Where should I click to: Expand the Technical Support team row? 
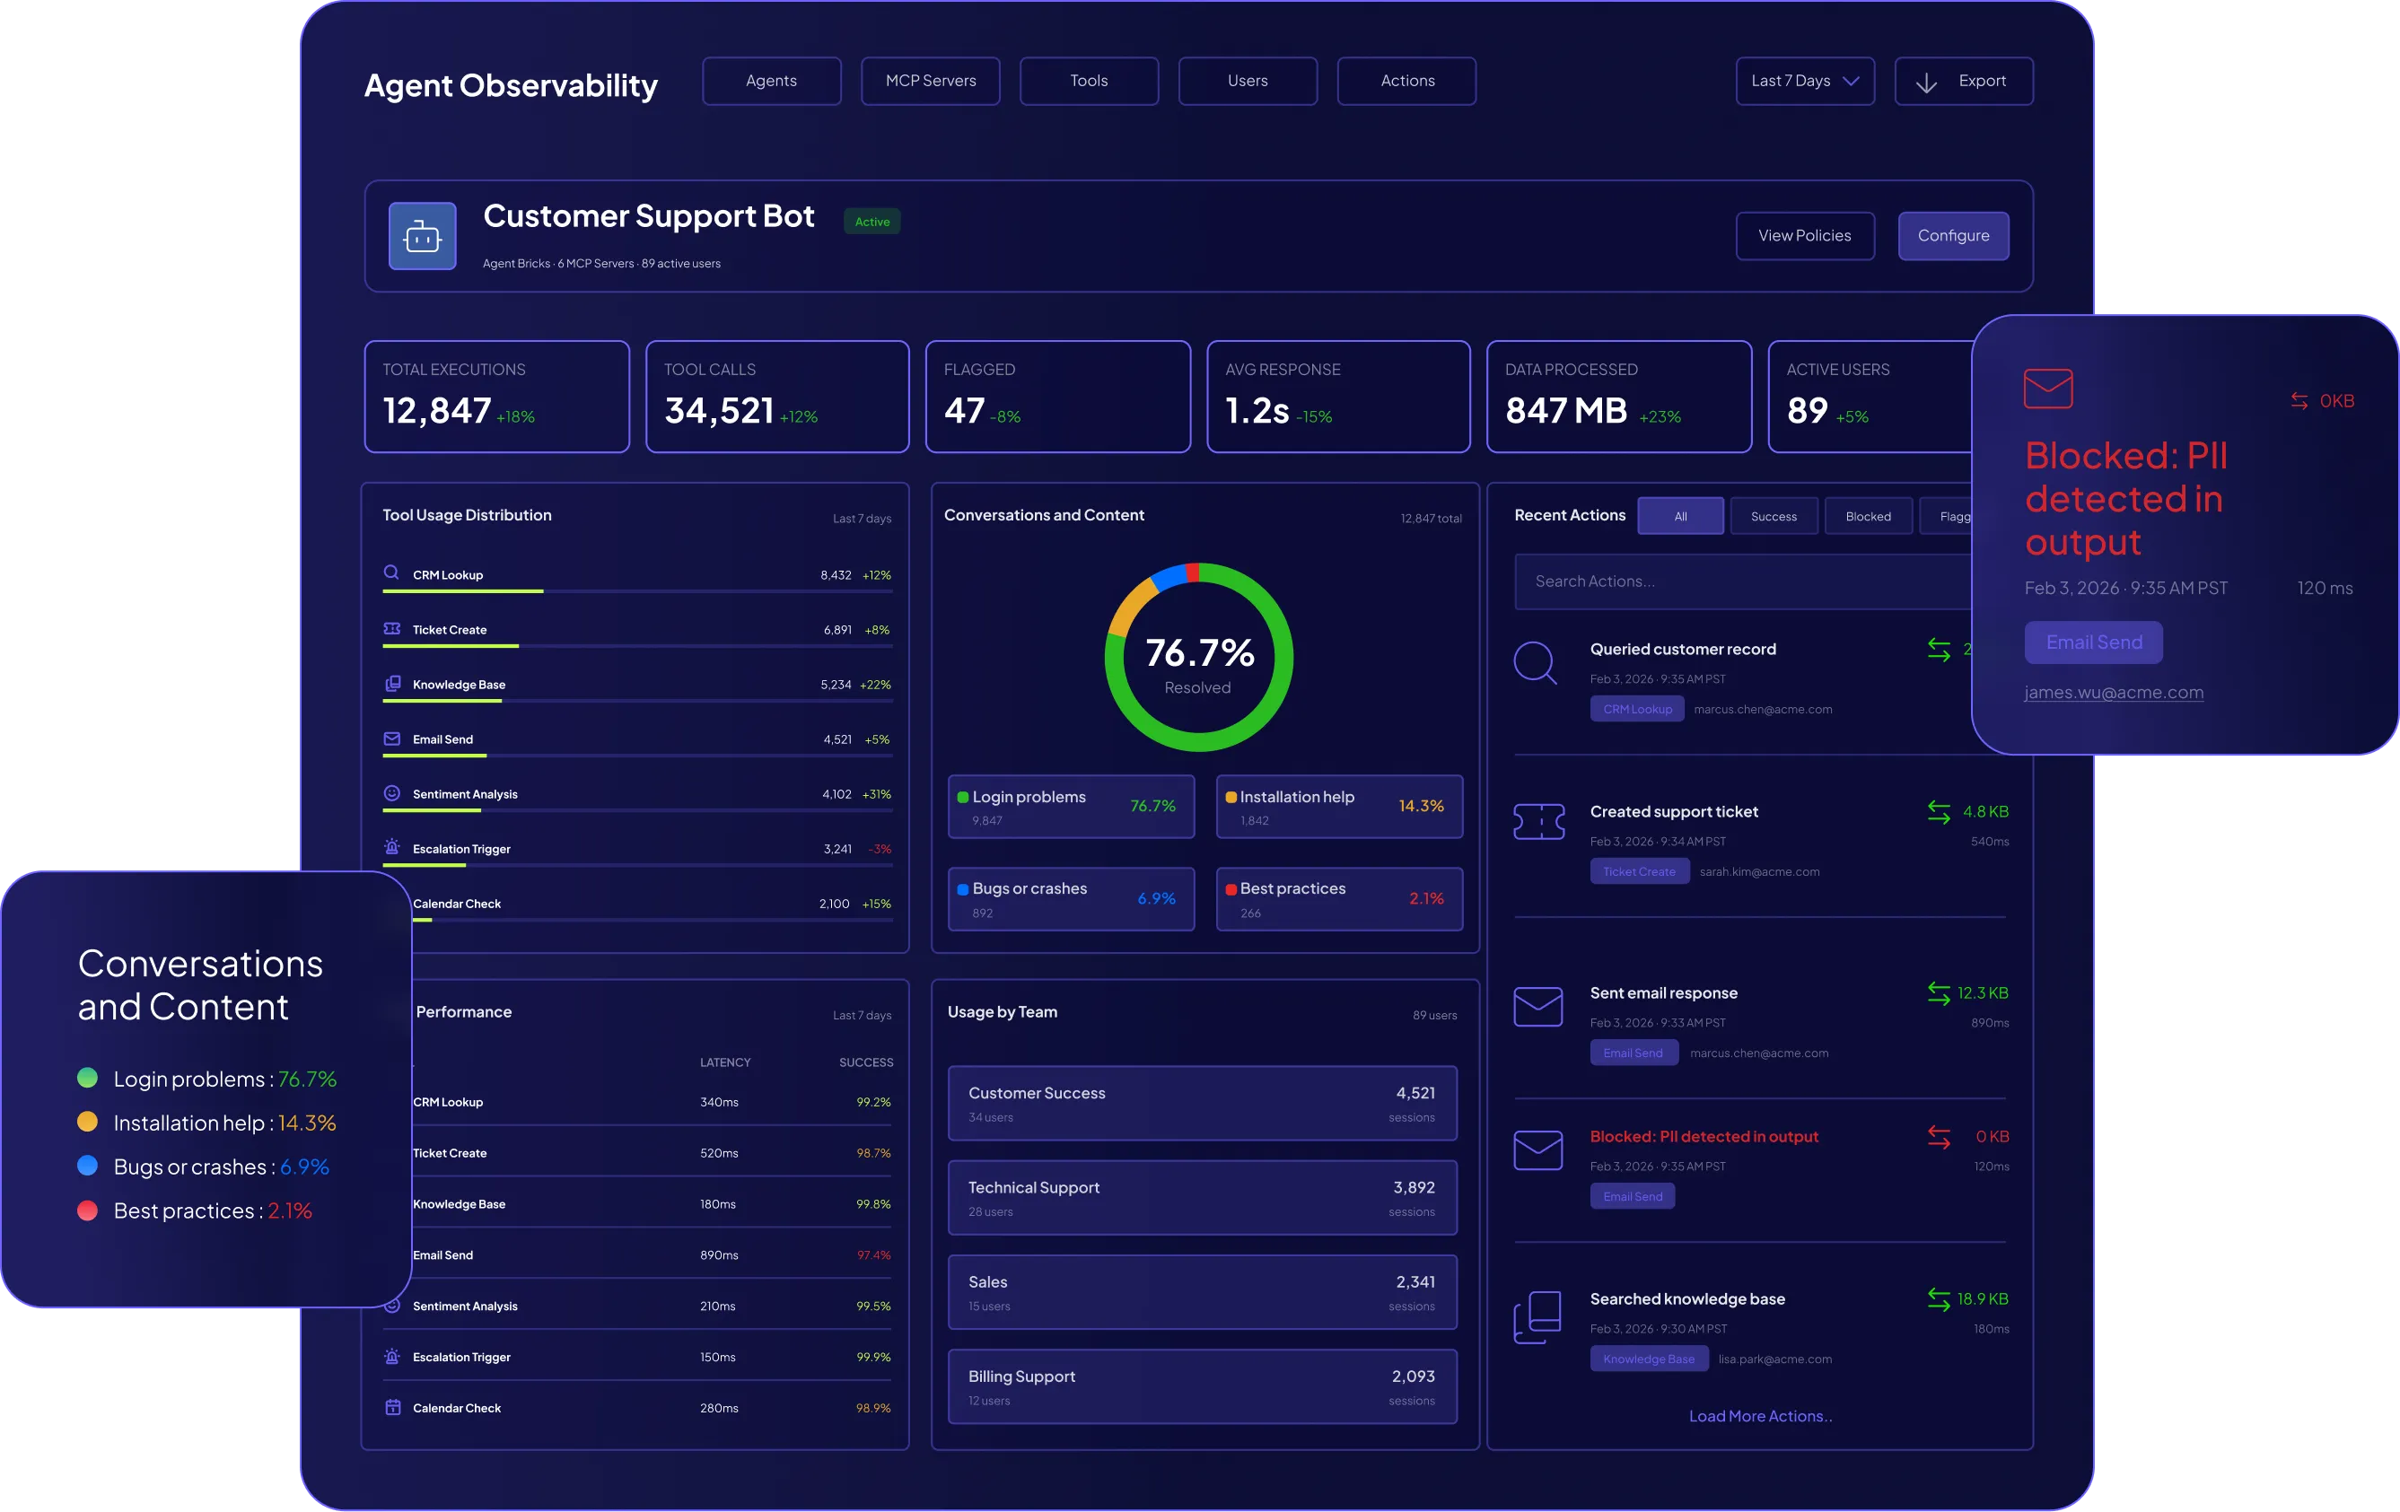tap(1201, 1198)
